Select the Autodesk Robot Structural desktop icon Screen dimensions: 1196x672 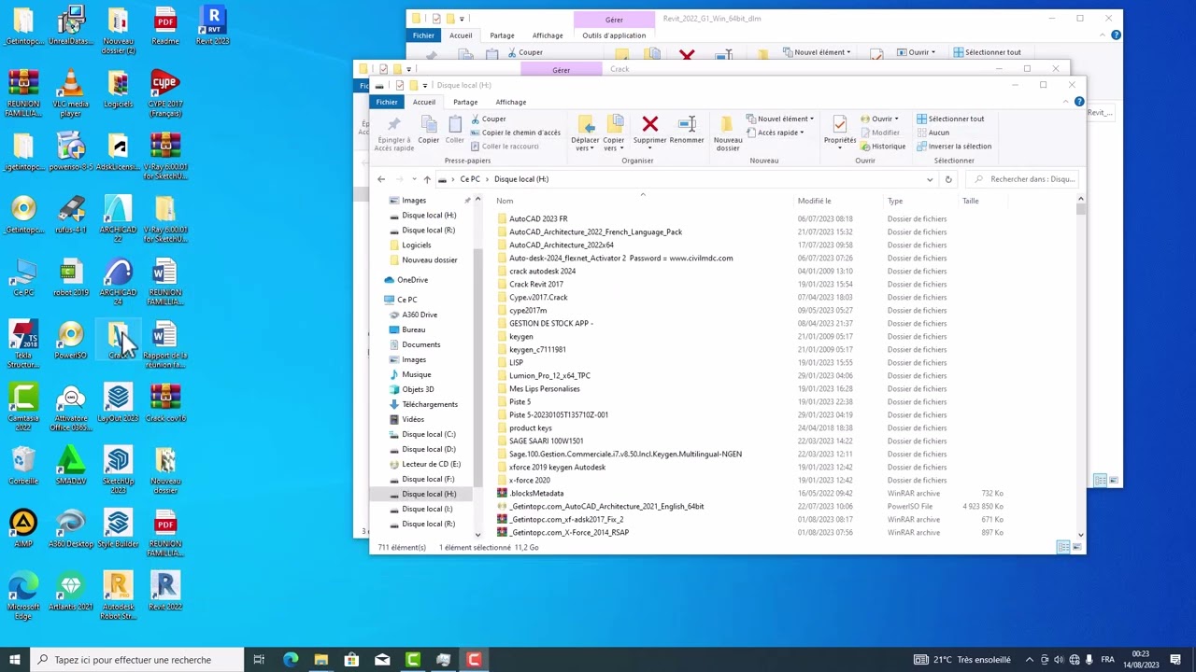click(118, 596)
